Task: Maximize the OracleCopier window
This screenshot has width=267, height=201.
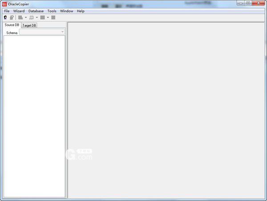Action: [x=248, y=3]
